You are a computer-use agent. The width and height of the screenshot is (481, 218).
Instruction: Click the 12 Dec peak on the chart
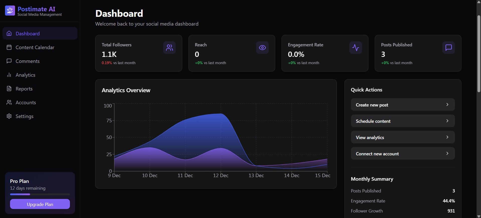221,114
